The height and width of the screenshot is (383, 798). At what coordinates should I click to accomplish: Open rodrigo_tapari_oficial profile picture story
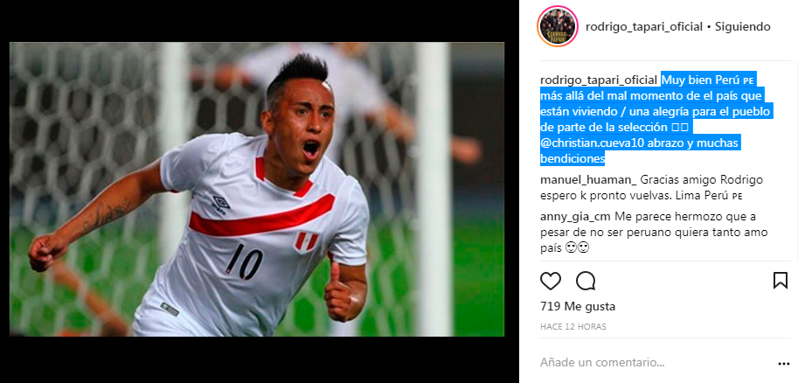(x=558, y=26)
